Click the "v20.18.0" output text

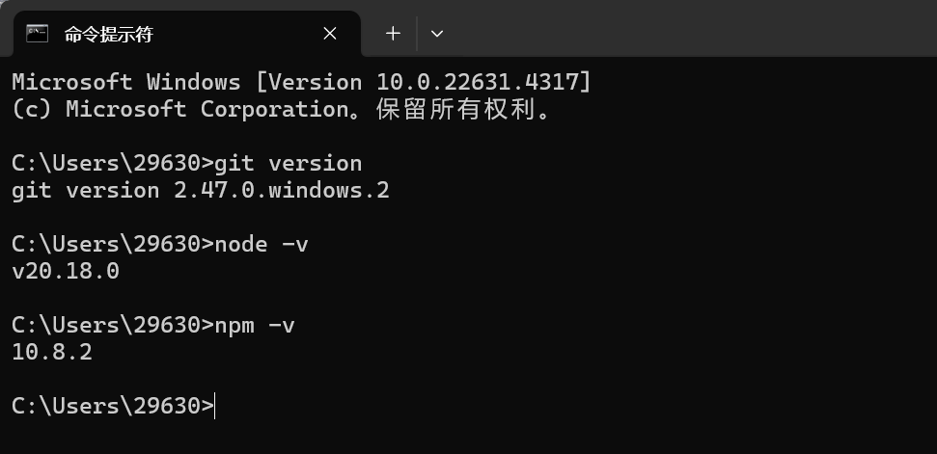[66, 271]
